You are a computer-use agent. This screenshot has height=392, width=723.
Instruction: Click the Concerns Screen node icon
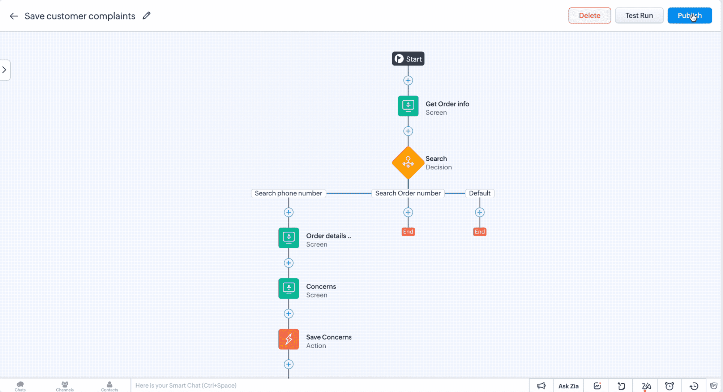click(288, 288)
